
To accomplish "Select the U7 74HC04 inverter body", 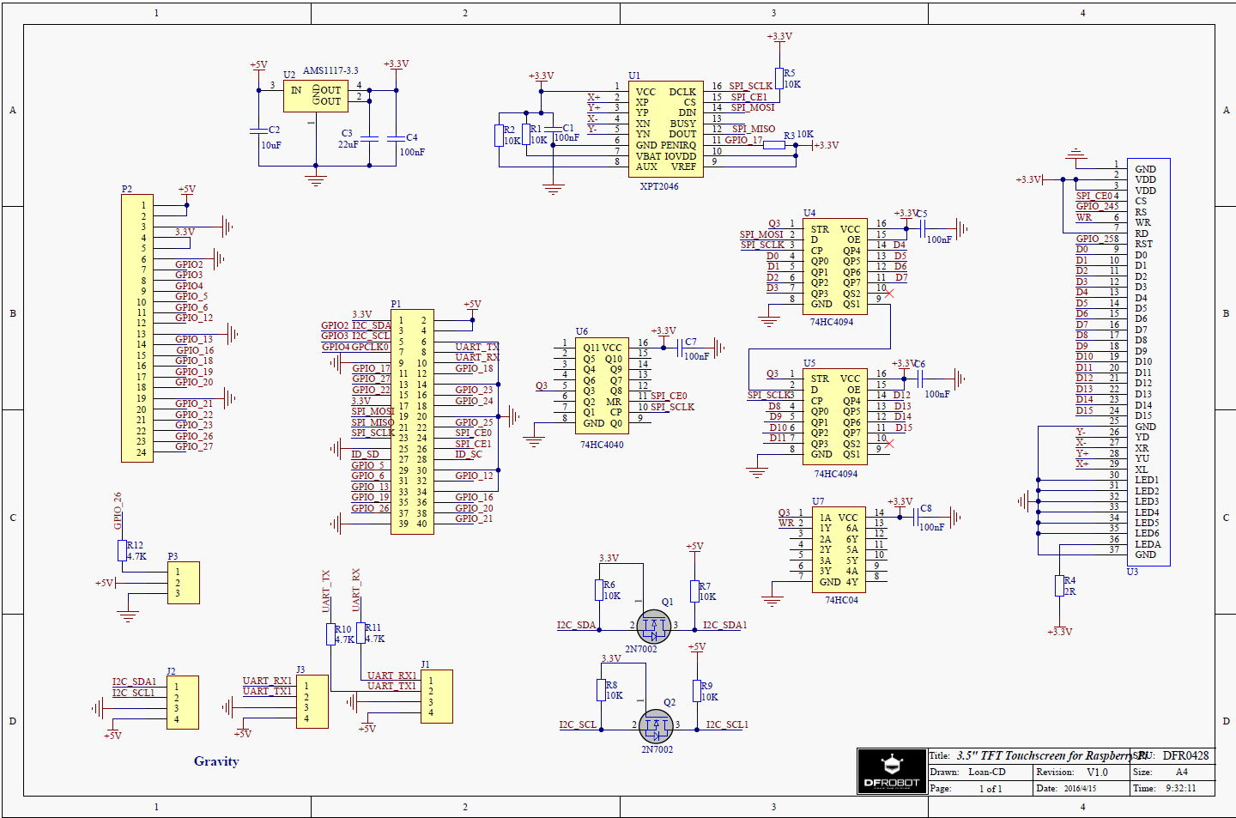I will click(839, 549).
